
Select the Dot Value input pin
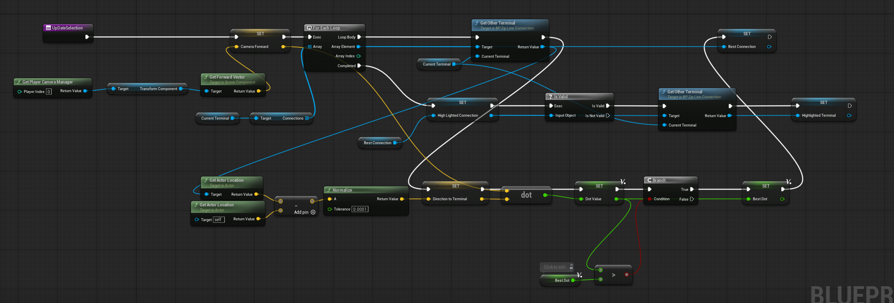(581, 199)
